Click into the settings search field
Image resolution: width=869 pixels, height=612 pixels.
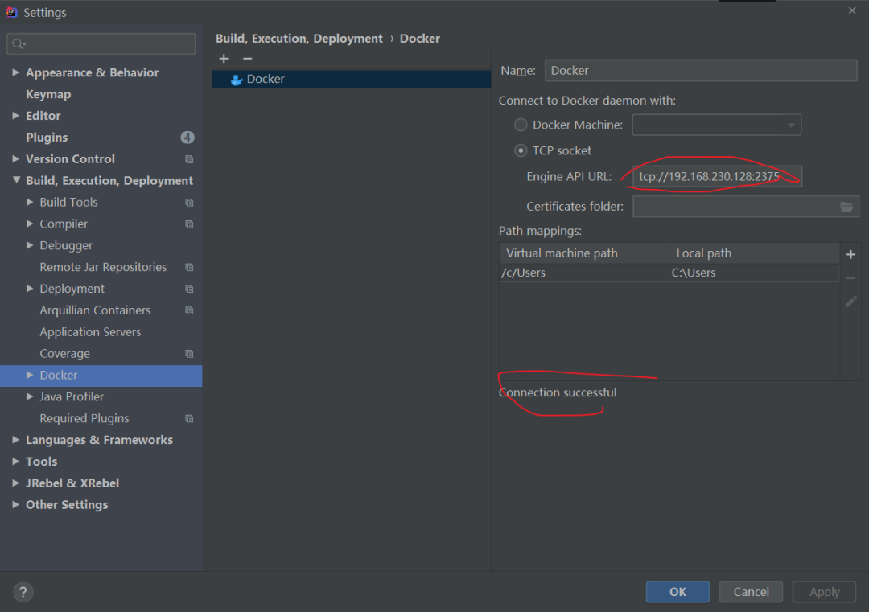click(x=101, y=43)
